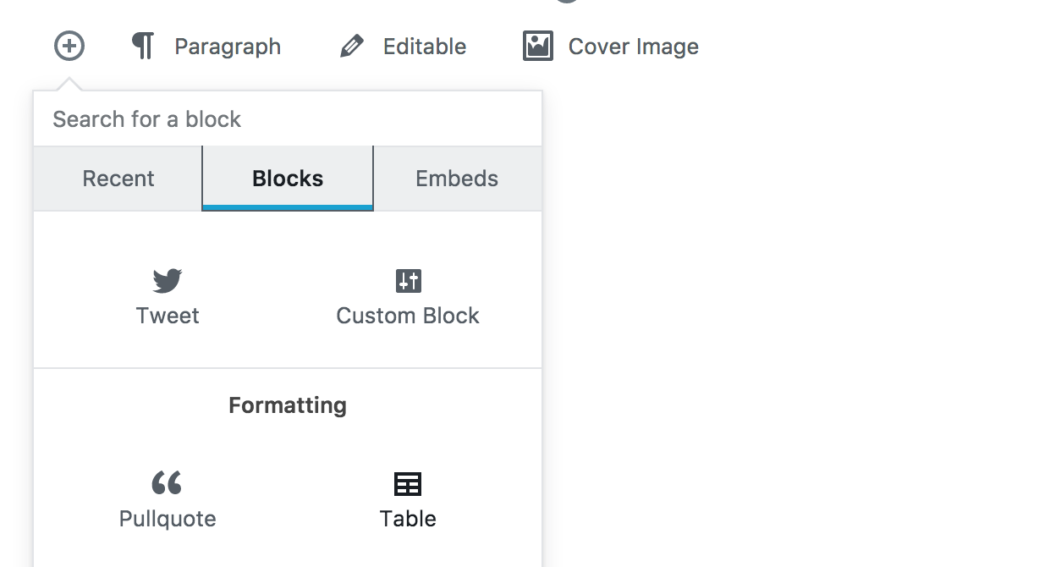The height and width of the screenshot is (567, 1061).
Task: Click the table grid icon
Action: pyautogui.click(x=408, y=483)
